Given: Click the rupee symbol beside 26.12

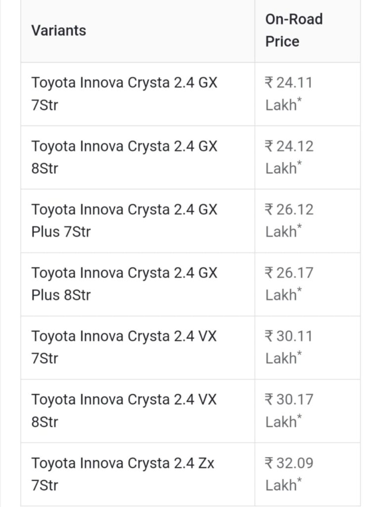Looking at the screenshot, I should coord(270,209).
